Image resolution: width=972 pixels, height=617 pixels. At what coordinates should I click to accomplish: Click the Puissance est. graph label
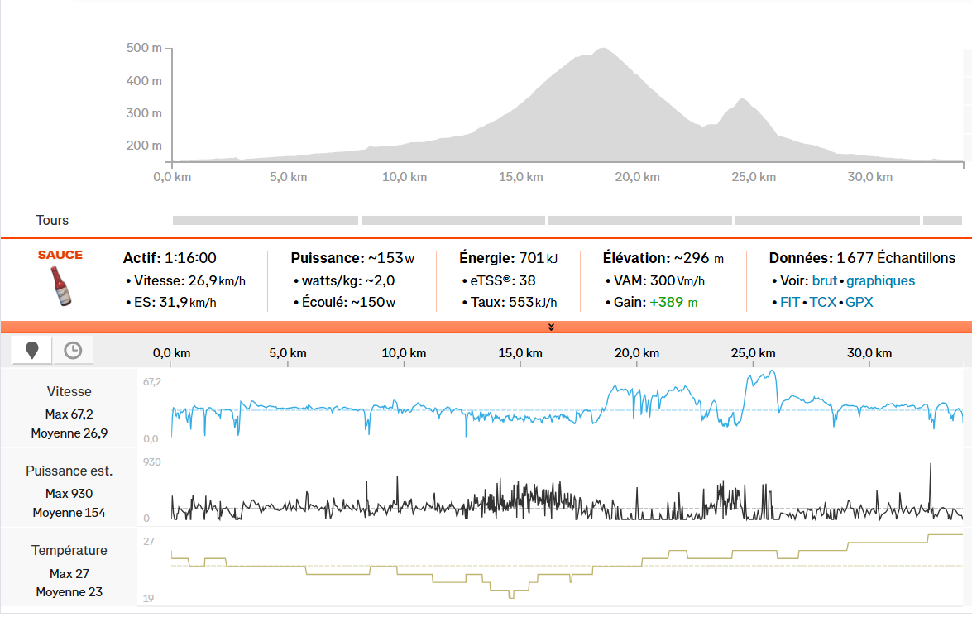coord(69,471)
